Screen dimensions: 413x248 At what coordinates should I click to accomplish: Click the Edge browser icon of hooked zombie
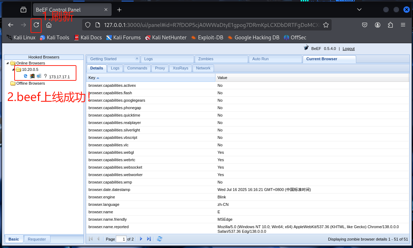26,76
